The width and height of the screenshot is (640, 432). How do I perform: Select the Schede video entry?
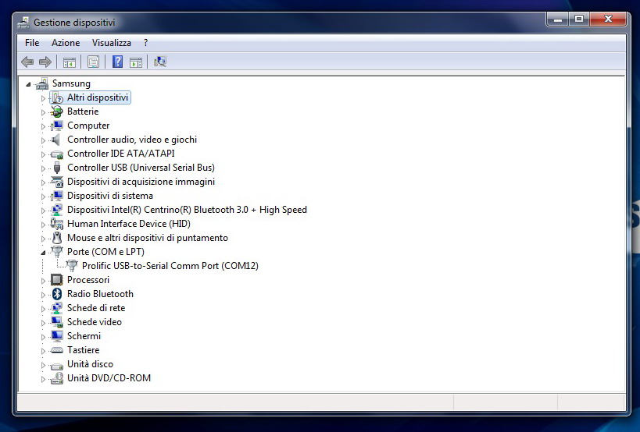coord(95,322)
